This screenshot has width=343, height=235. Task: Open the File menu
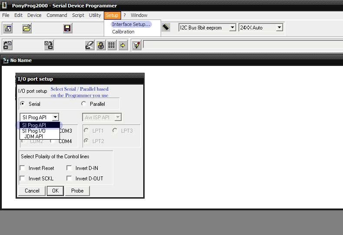coord(6,15)
